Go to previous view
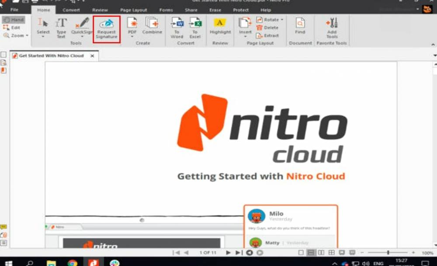 [250, 252]
